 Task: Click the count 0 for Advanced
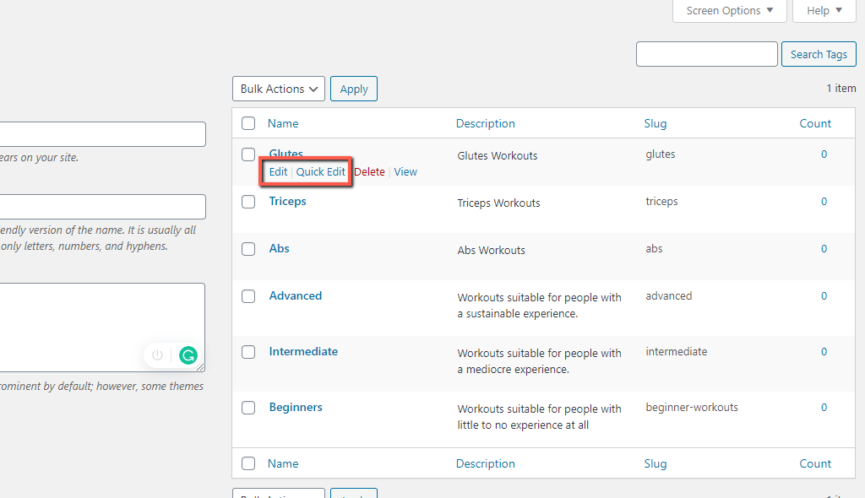[x=824, y=296]
